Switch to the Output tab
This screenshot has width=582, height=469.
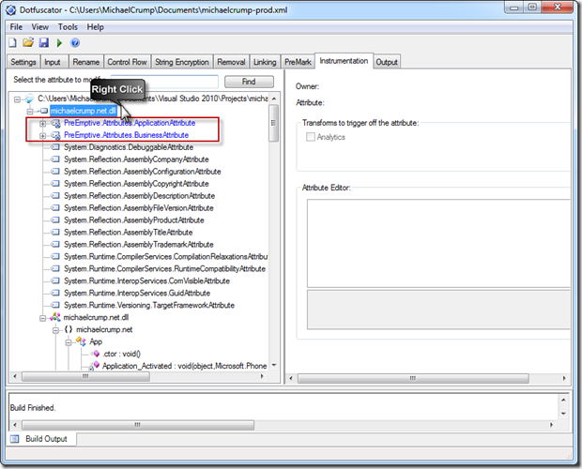point(387,62)
